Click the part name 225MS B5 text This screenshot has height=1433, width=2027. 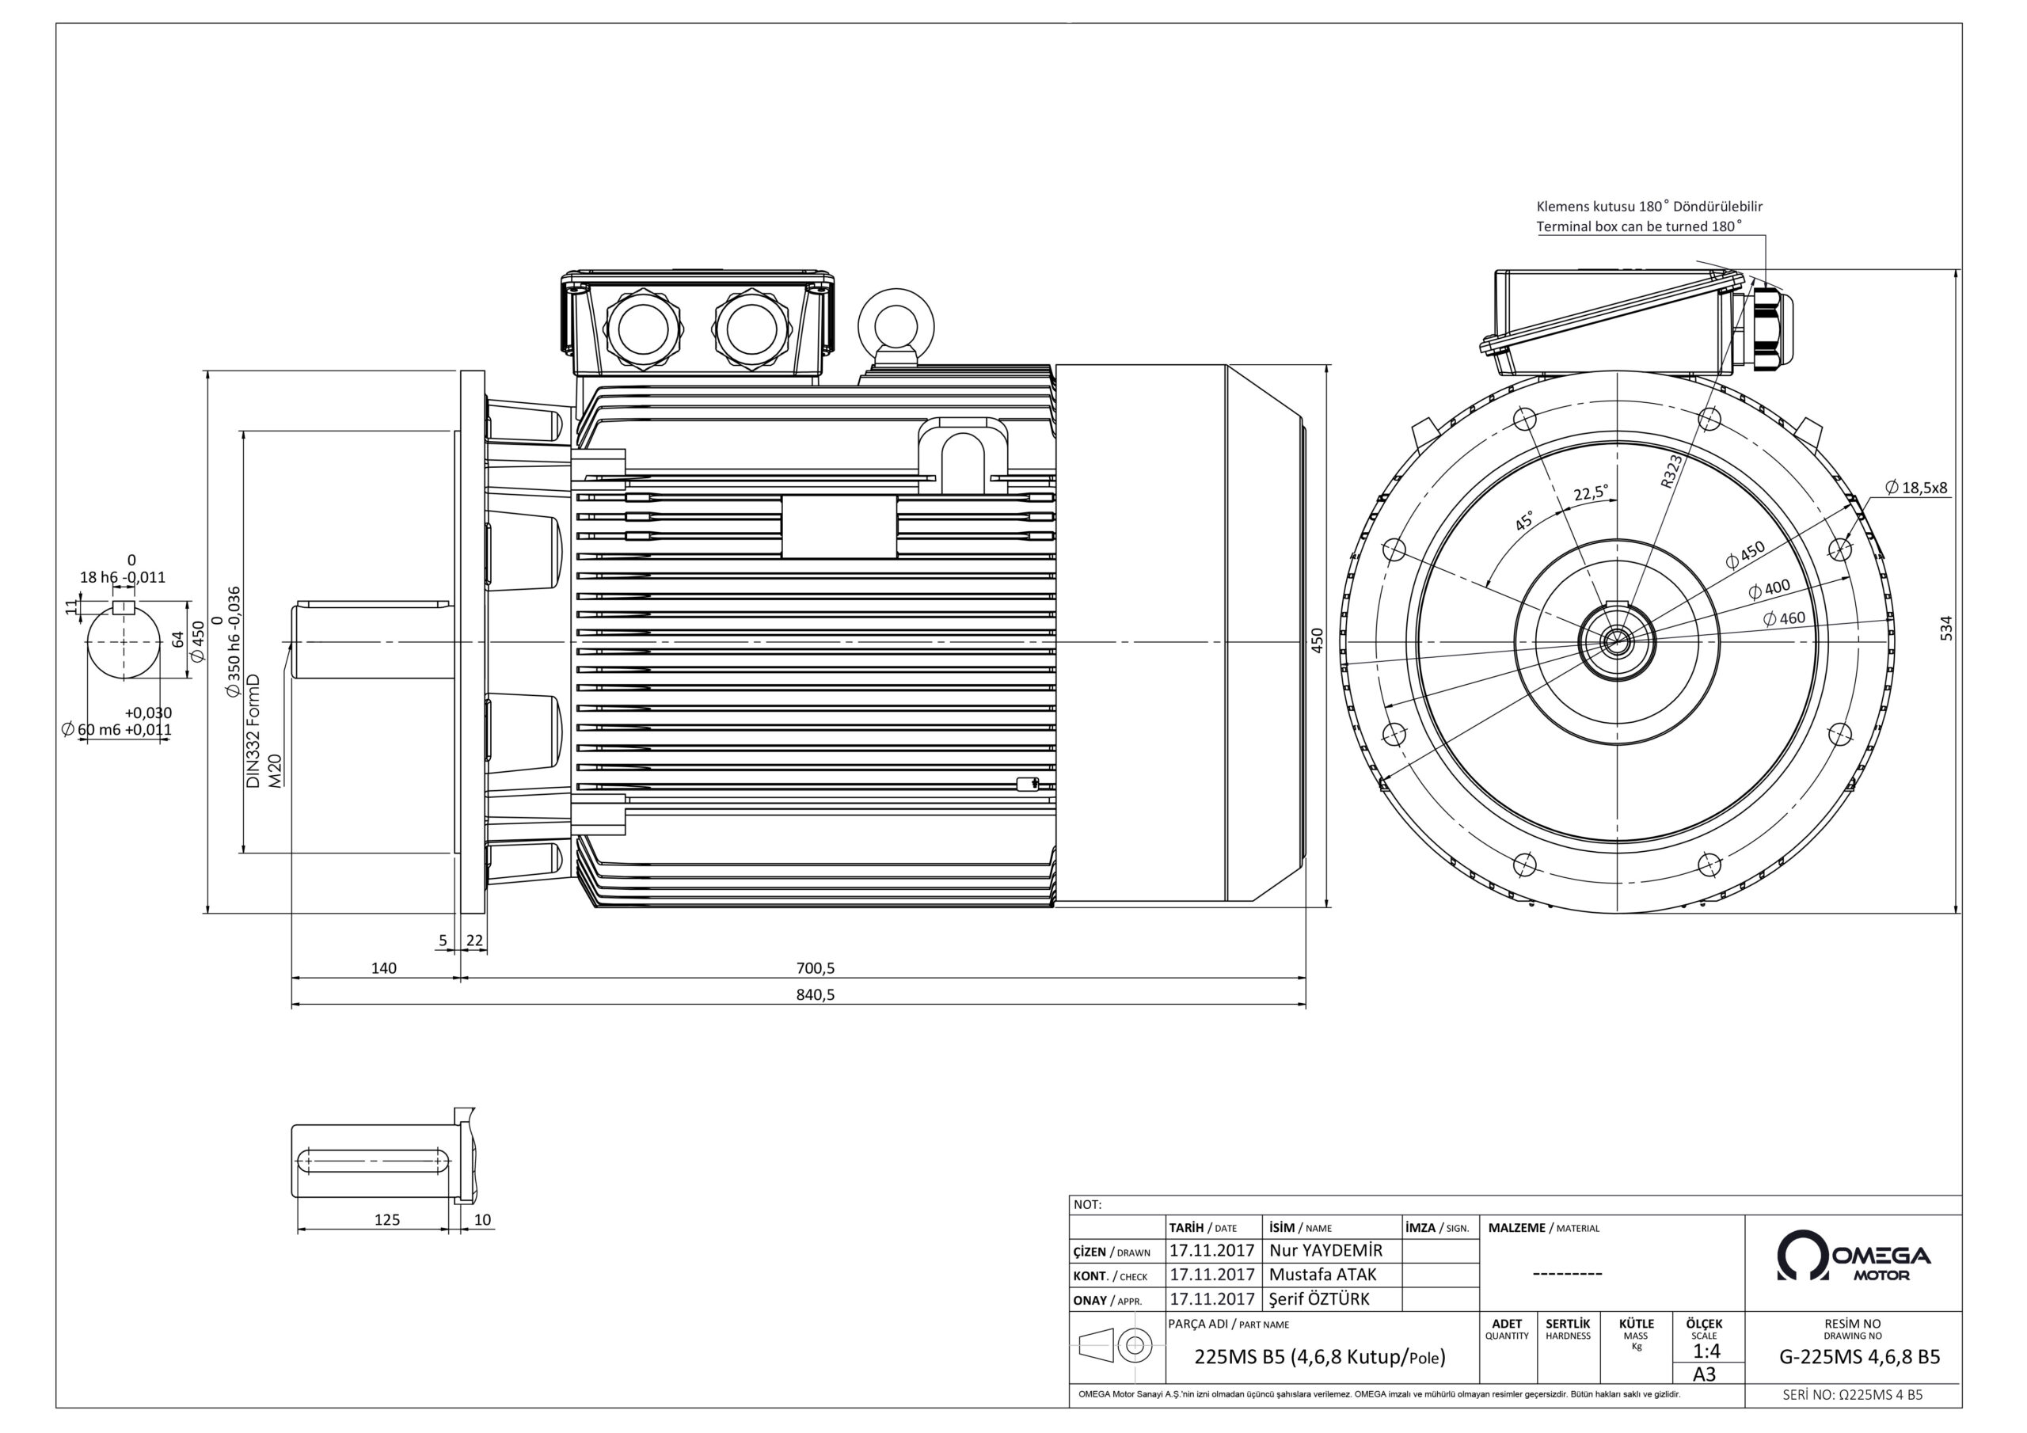1319,1357
